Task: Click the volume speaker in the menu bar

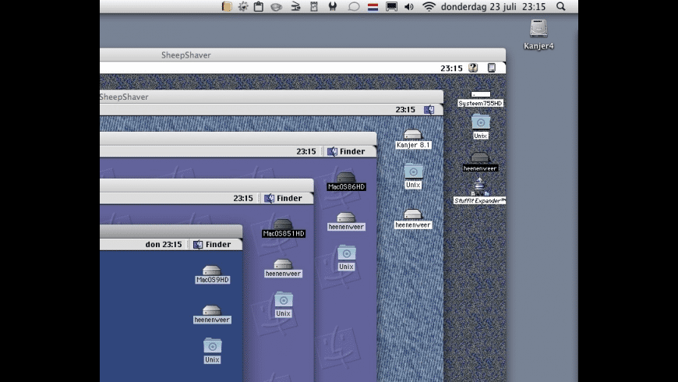Action: pyautogui.click(x=409, y=6)
